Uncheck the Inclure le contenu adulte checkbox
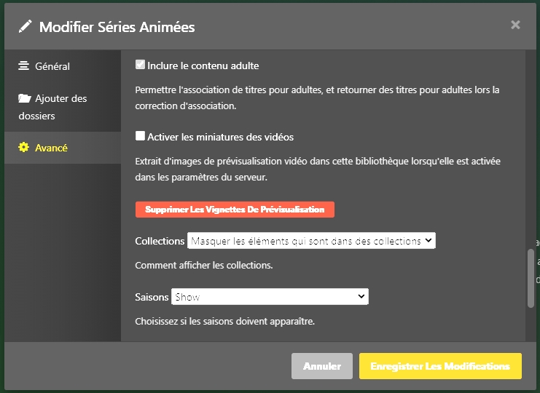 [x=141, y=65]
